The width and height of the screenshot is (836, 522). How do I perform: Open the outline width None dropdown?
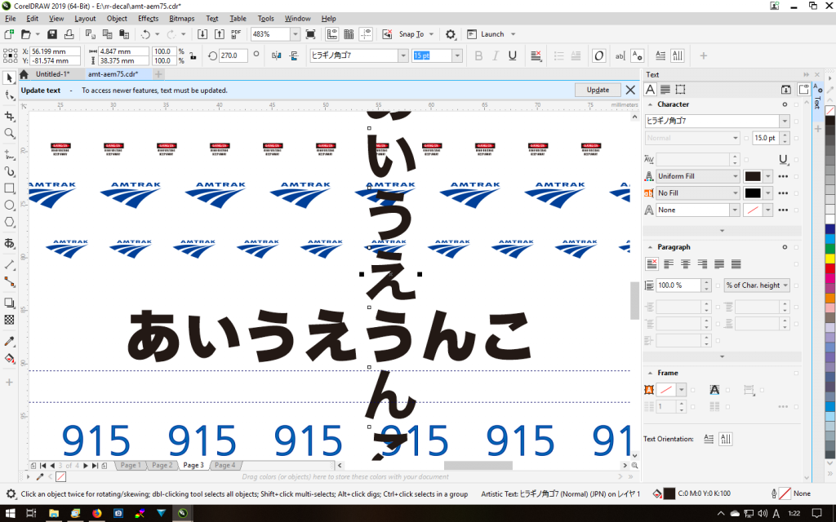(736, 210)
